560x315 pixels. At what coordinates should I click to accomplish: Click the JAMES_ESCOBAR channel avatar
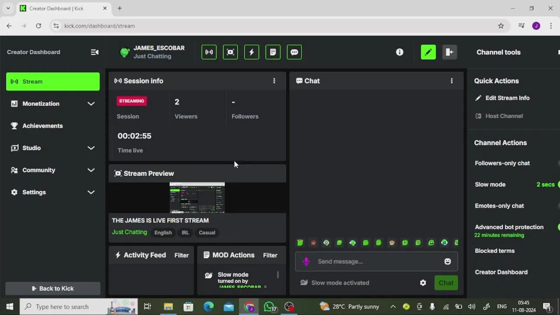125,52
